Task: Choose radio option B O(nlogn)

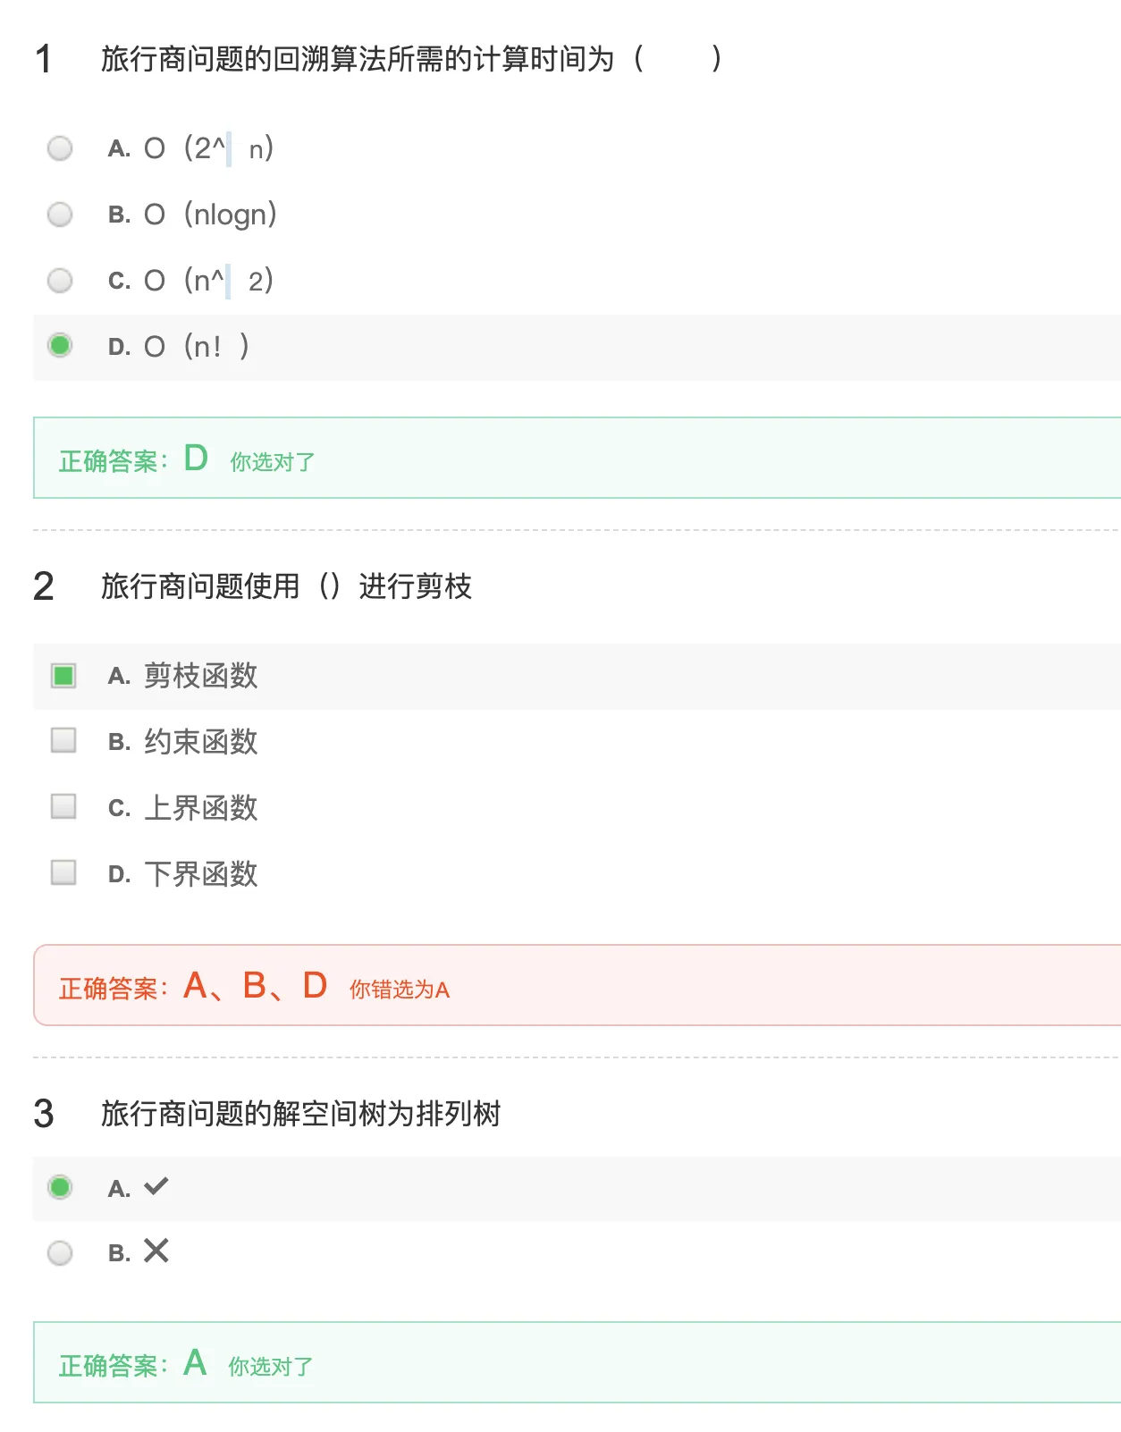Action: 60,214
